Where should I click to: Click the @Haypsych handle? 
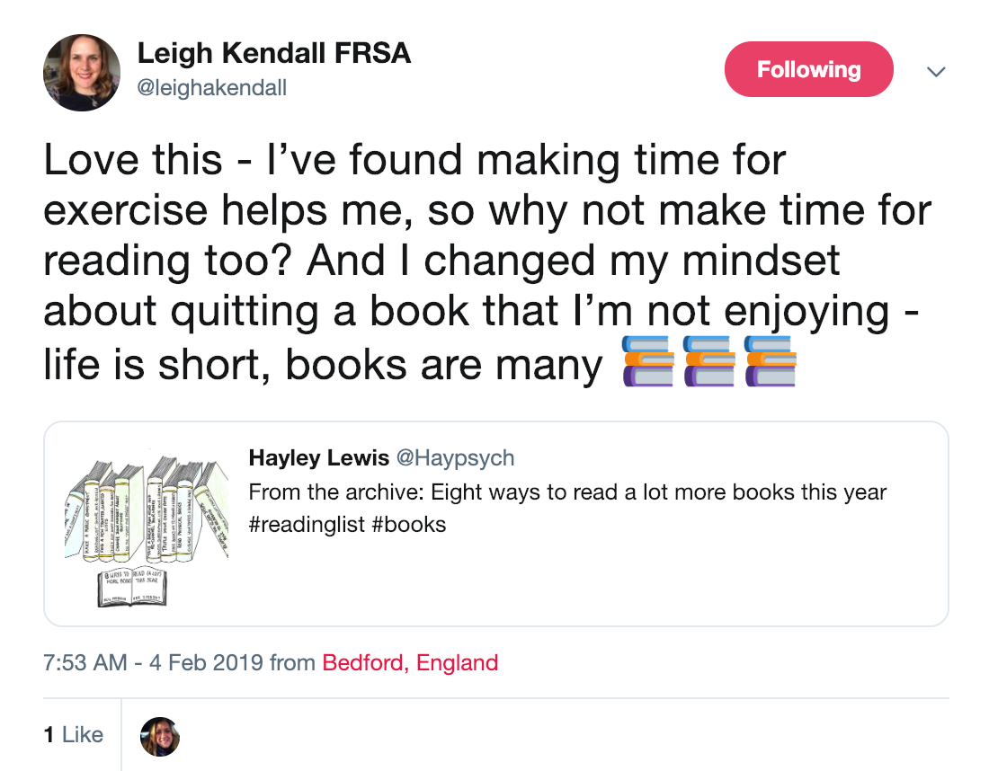point(455,458)
